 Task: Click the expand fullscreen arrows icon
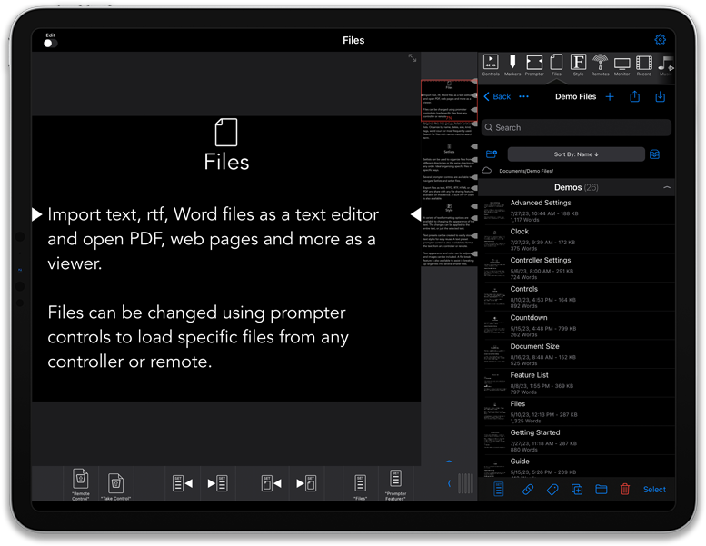click(412, 58)
